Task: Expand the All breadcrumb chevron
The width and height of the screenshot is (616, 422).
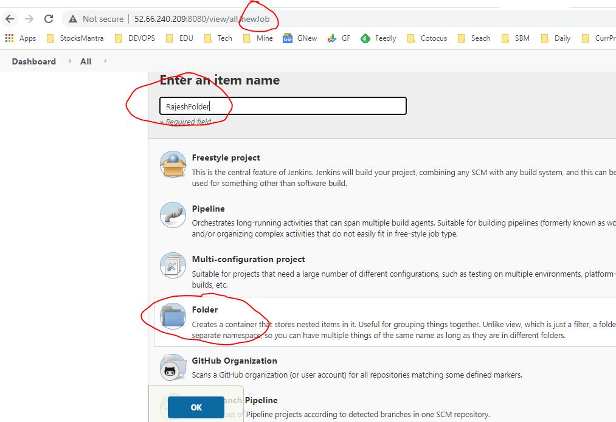Action: [x=105, y=61]
